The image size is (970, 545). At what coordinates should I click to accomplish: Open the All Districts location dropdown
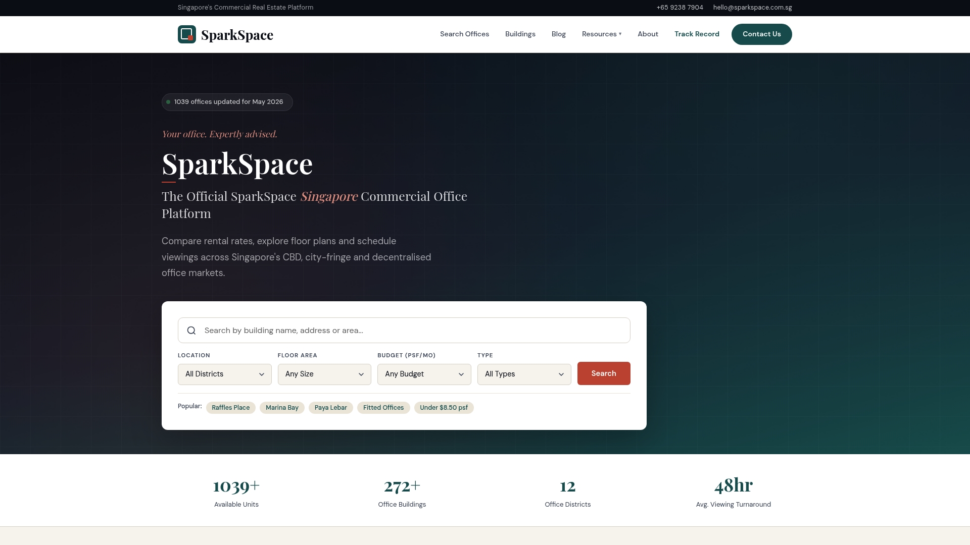click(x=225, y=374)
